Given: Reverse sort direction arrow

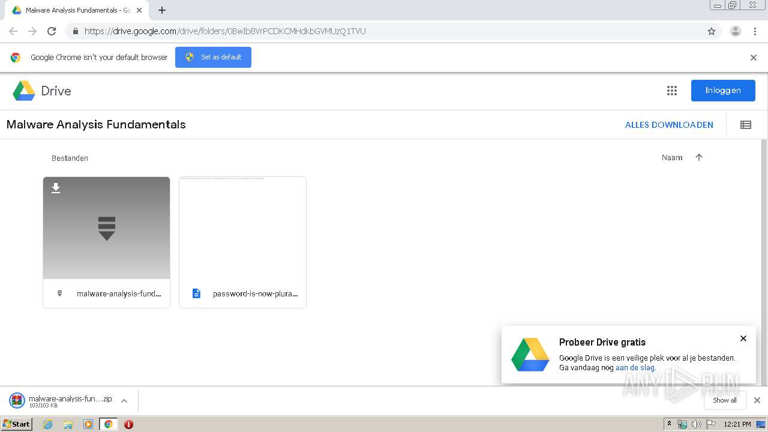Looking at the screenshot, I should (x=699, y=157).
